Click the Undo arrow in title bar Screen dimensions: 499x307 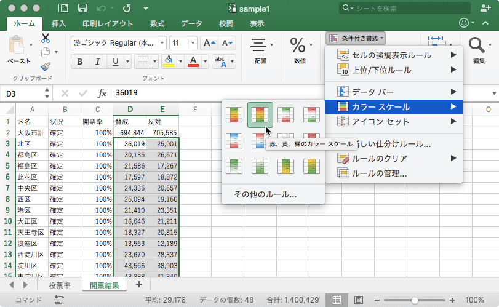click(101, 8)
